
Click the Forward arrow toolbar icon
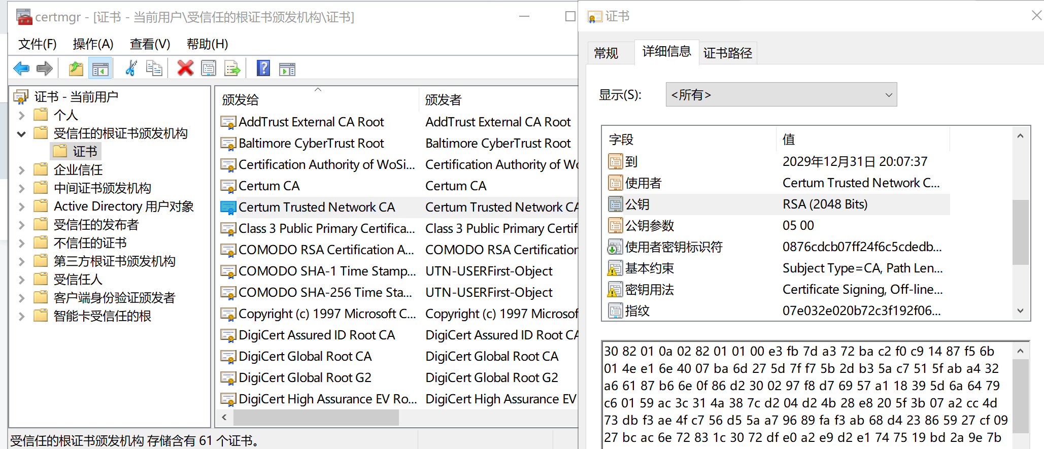pos(45,68)
